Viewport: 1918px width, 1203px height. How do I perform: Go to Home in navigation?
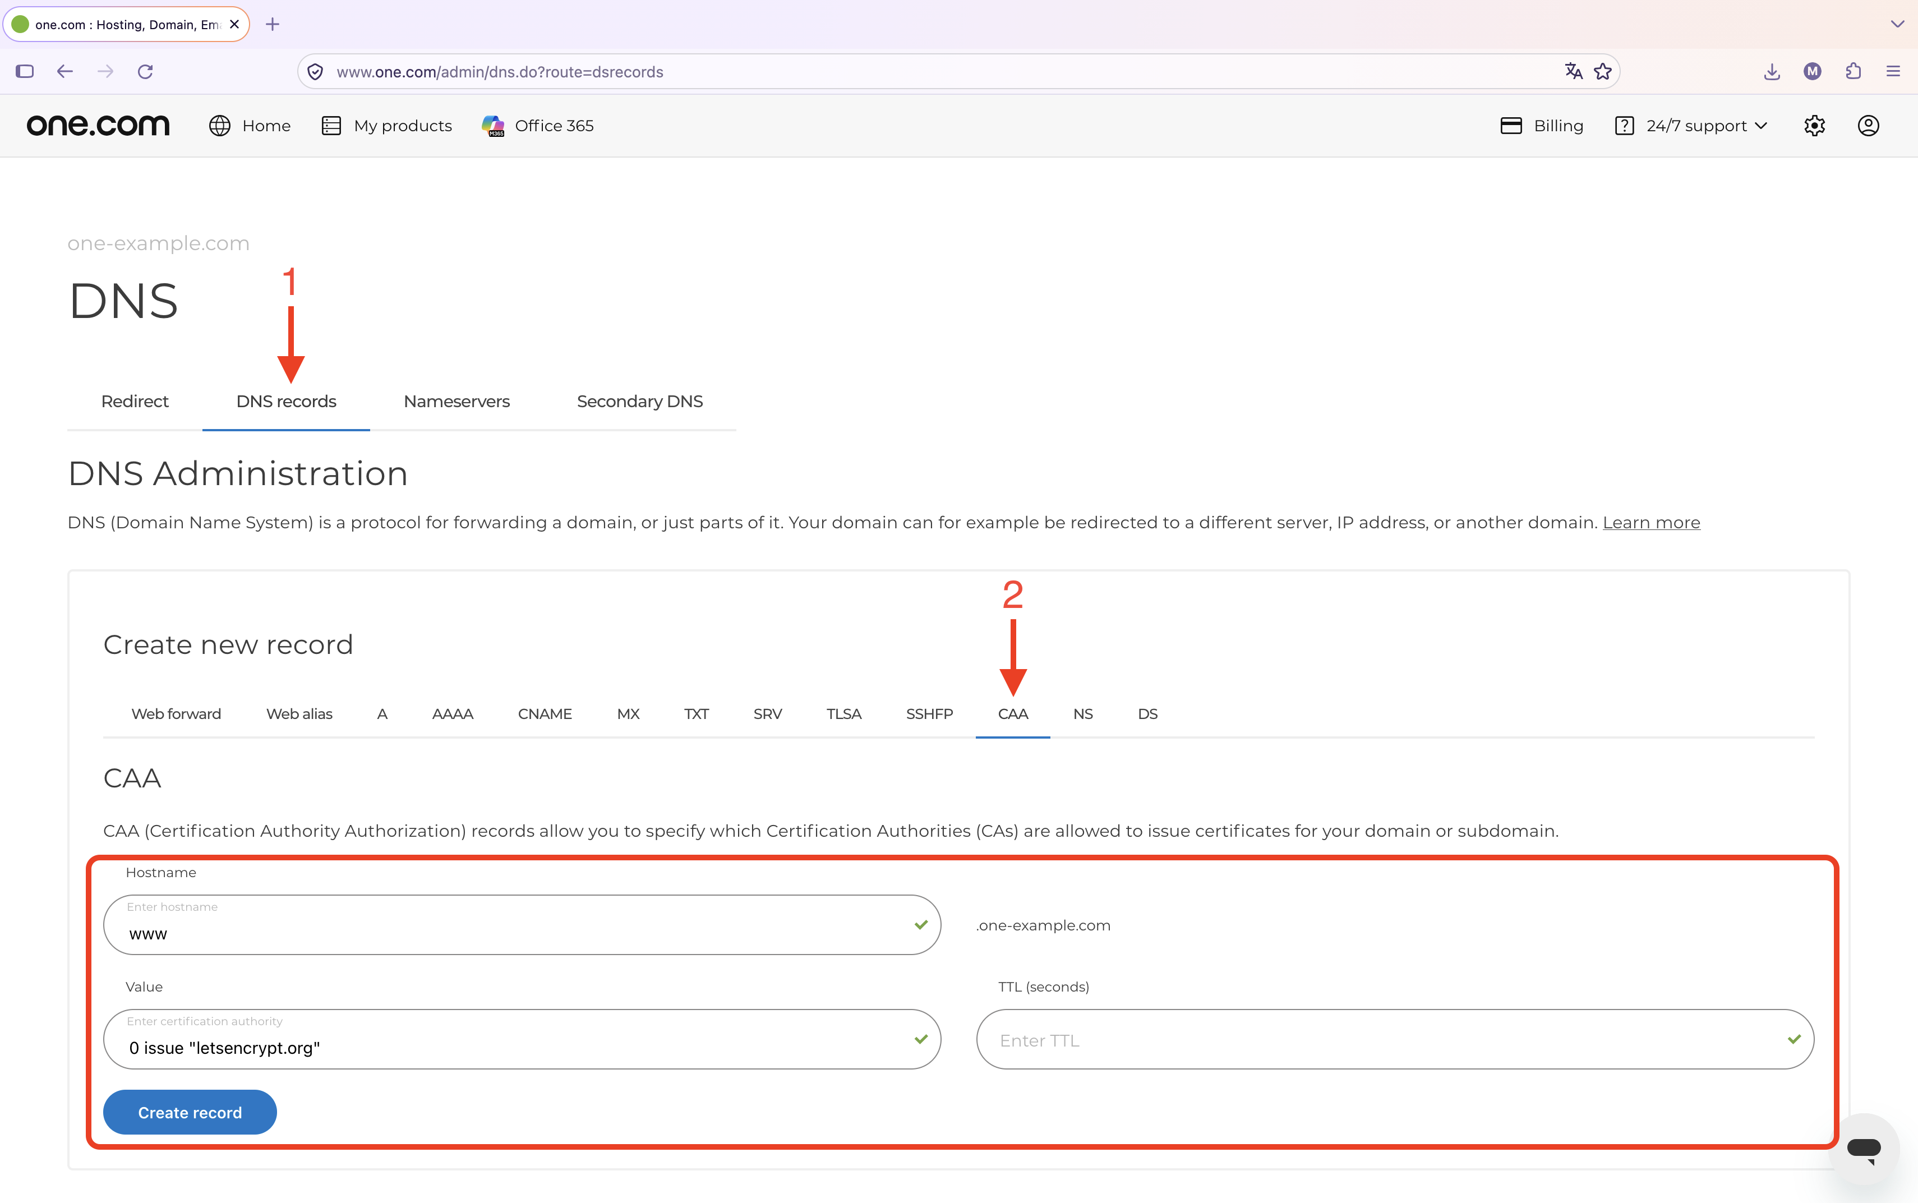[250, 126]
